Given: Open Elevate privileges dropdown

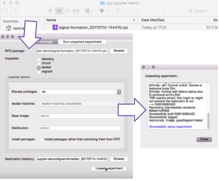Looking at the screenshot, I should (80, 92).
